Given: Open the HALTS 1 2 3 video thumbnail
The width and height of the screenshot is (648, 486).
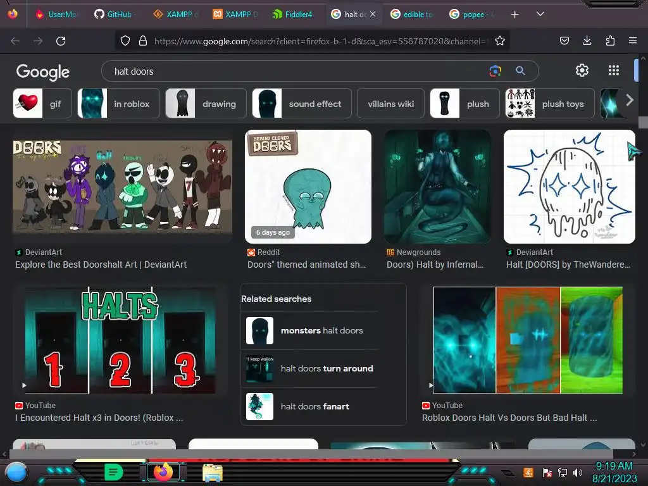Looking at the screenshot, I should 120,340.
